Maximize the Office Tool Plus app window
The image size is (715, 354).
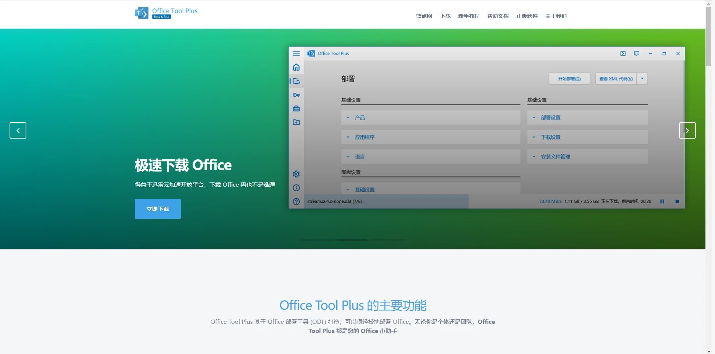(664, 53)
